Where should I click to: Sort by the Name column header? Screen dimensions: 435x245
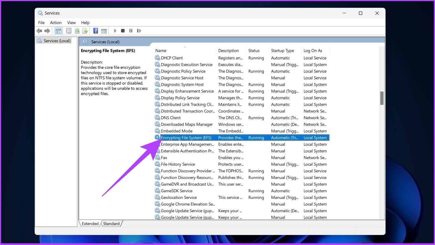tap(185, 51)
